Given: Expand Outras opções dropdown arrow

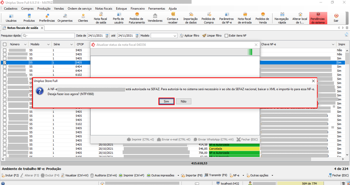Looking at the screenshot, I should click(x=272, y=175).
